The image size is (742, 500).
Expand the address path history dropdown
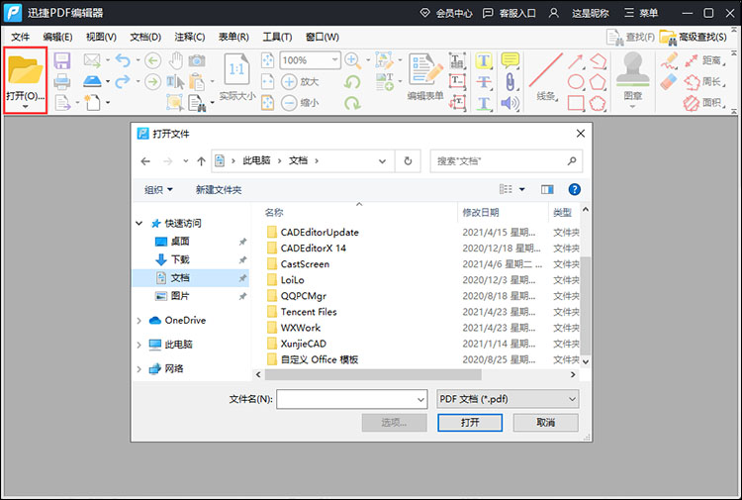[x=382, y=161]
